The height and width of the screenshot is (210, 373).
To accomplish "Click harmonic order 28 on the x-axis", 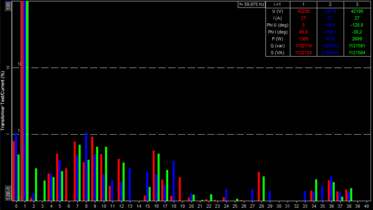I will (x=261, y=206).
